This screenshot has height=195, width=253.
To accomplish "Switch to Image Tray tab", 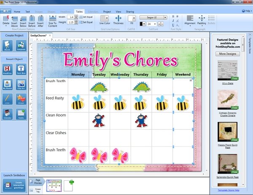I will coord(36,190).
